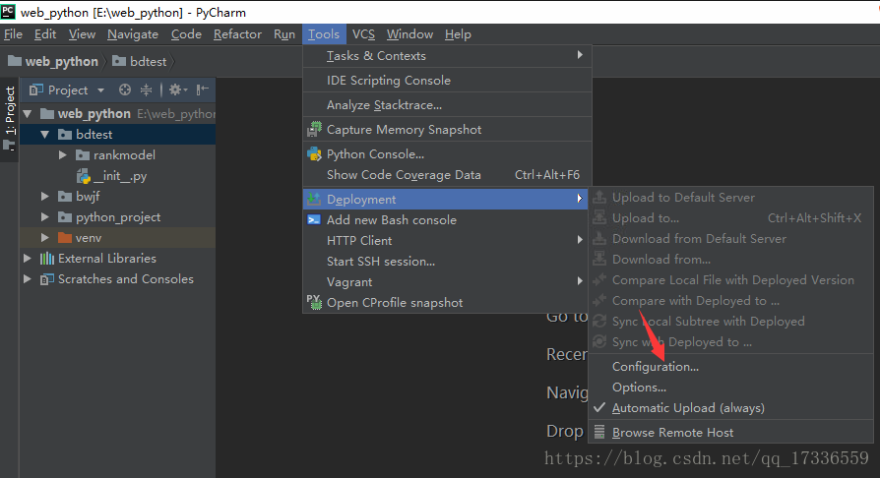Screen dimensions: 880x478
Task: Click the Download from Default Server icon
Action: tap(599, 238)
